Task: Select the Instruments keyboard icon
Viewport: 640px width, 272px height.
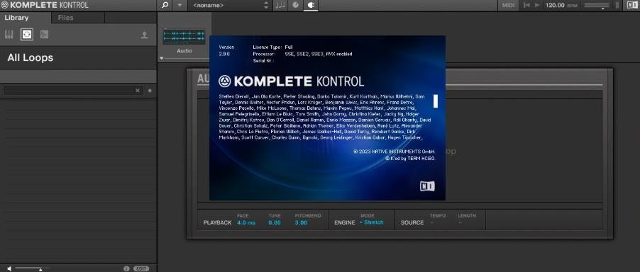Action: 9,35
